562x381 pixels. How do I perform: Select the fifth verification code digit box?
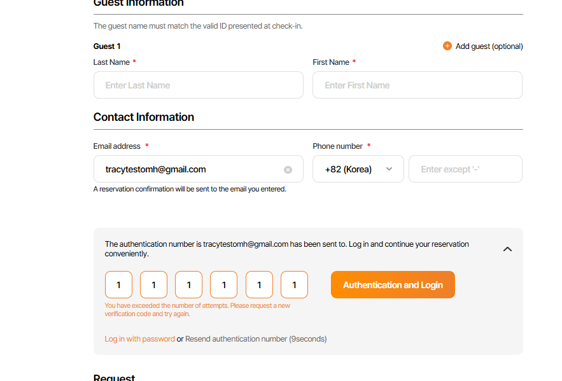coord(259,285)
